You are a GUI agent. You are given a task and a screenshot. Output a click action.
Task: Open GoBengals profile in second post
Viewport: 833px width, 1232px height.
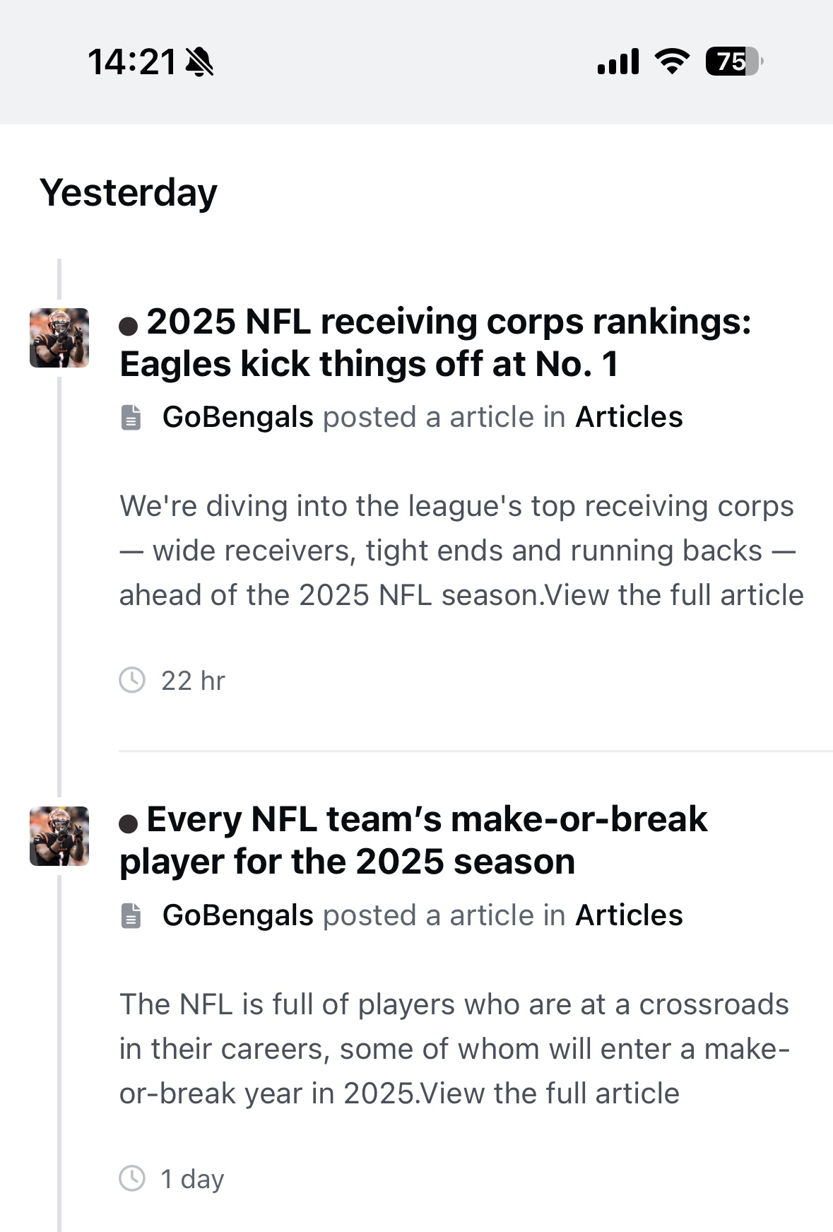(x=238, y=915)
